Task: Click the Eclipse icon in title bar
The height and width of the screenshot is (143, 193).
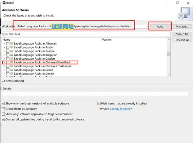Action: click(4, 3)
